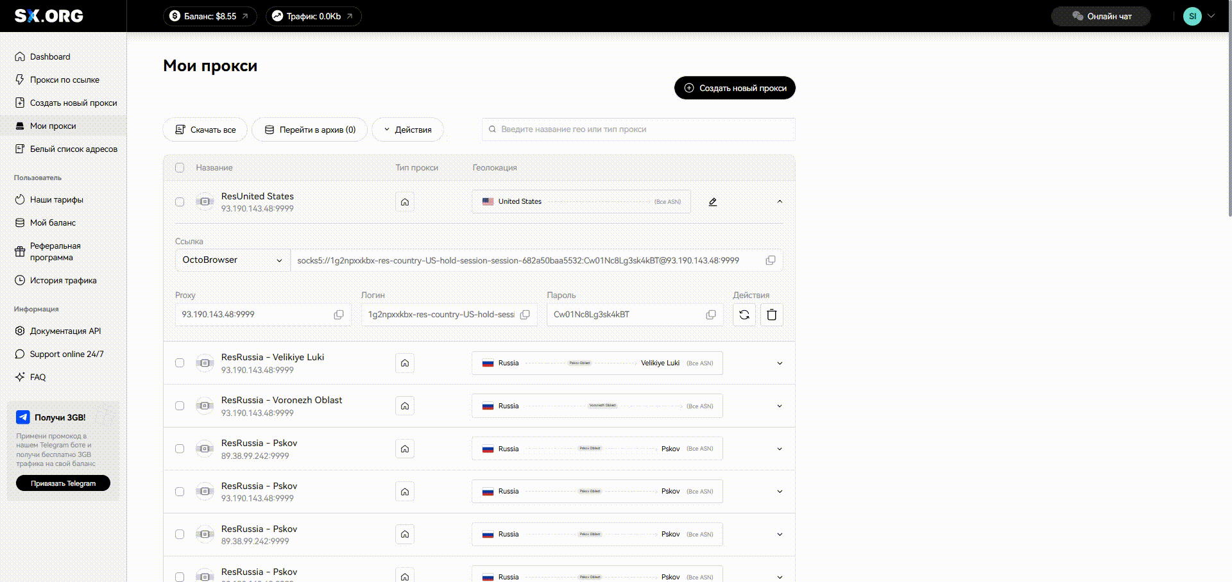Viewport: 1232px width, 582px height.
Task: Open Белый список адресов in sidebar
Action: [73, 149]
